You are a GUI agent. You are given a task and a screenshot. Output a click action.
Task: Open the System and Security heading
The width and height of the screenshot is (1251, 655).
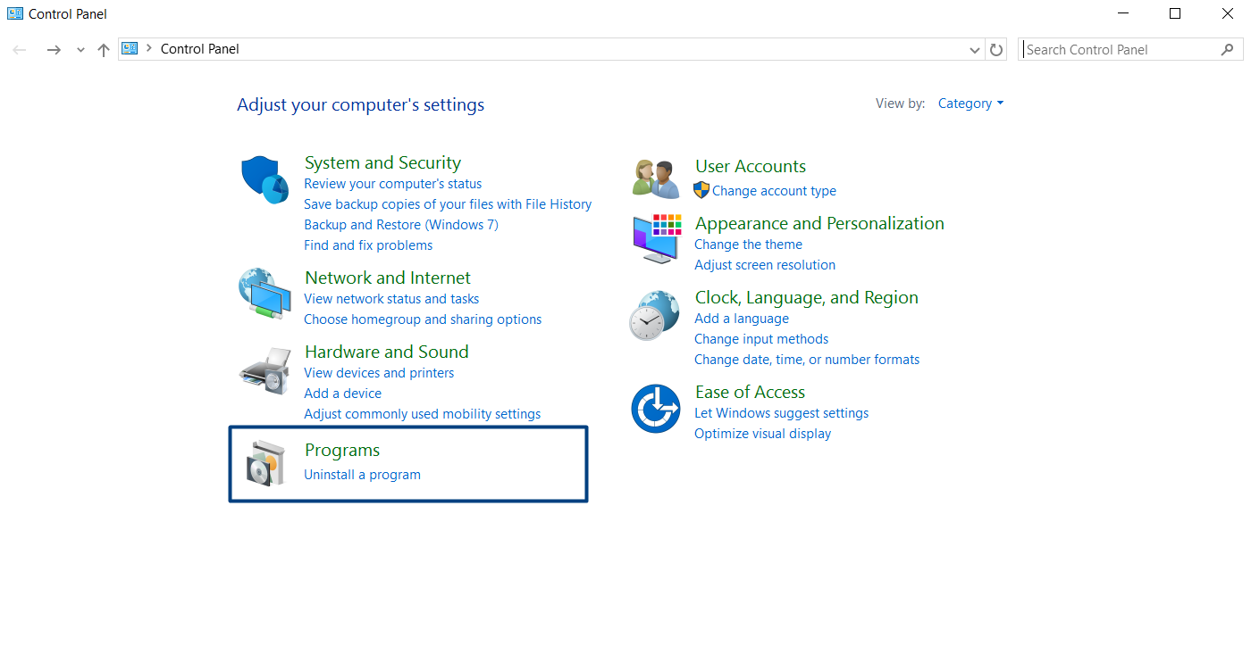click(382, 162)
